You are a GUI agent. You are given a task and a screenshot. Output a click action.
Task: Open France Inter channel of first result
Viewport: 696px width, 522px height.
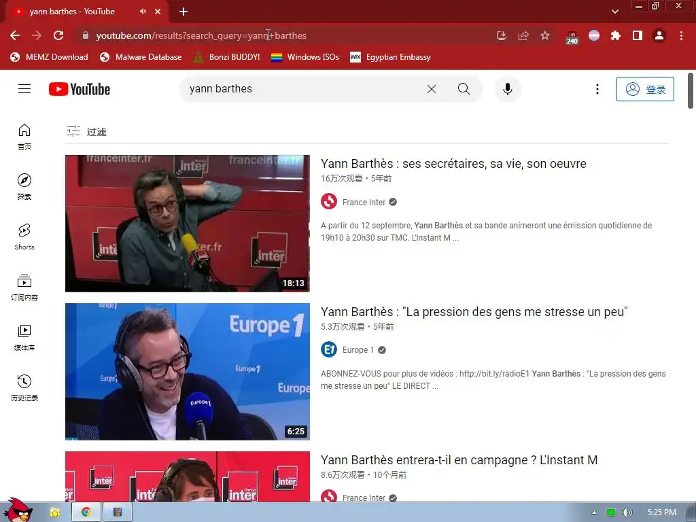pos(364,203)
